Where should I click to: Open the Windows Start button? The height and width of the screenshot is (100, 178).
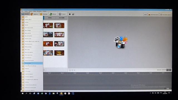[23, 93]
